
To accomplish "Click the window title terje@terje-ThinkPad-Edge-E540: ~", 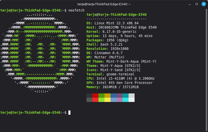I will (104, 4).
